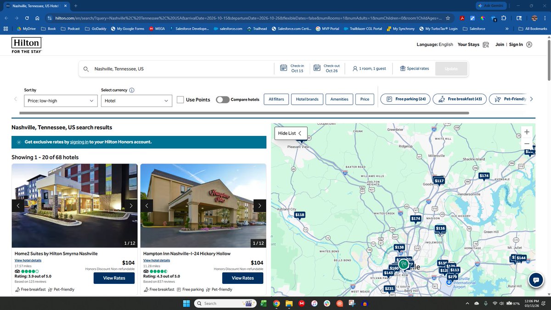Click the $231 map price marker
Screen dimensions: 551x310
tap(389, 289)
